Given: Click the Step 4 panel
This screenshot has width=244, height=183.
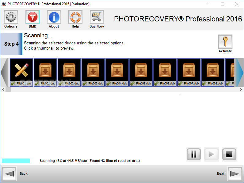Looking at the screenshot, I should tap(11, 44).
